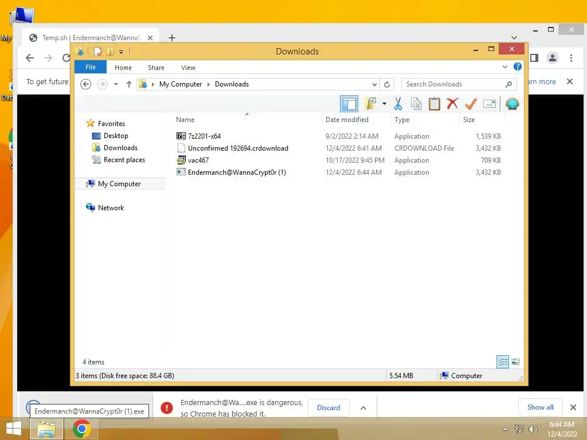Image resolution: width=587 pixels, height=440 pixels.
Task: Sort by Date modified column header
Action: coord(356,120)
